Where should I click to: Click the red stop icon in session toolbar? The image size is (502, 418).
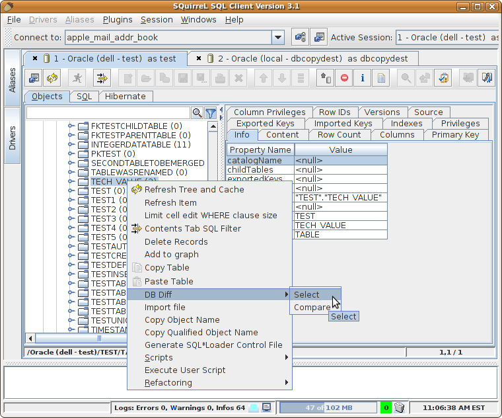point(344,78)
